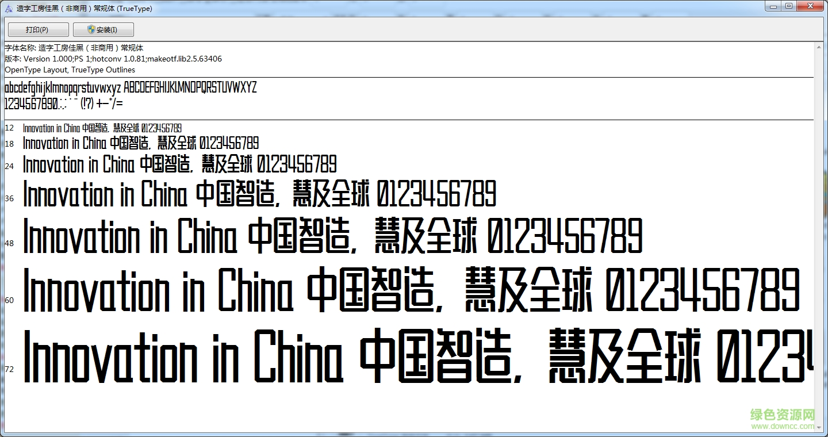828x437 pixels.
Task: Select the size 18 preview line
Action: tap(140, 143)
